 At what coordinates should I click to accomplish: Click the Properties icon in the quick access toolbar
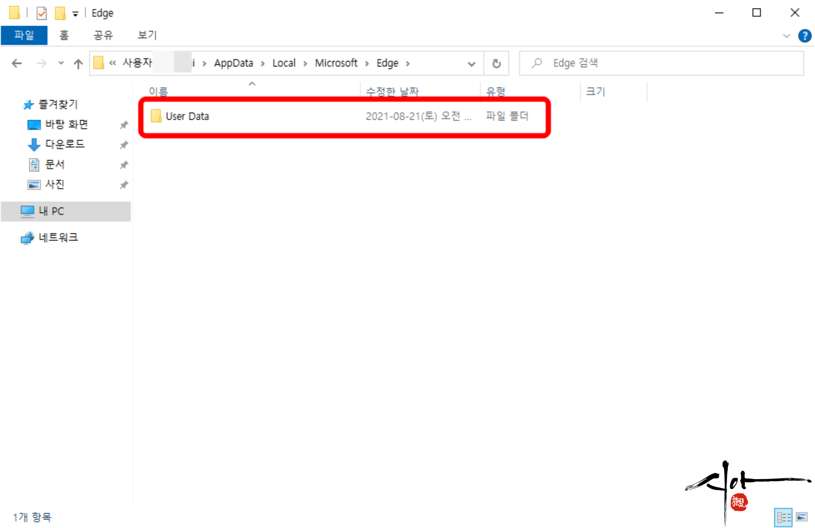click(x=42, y=13)
